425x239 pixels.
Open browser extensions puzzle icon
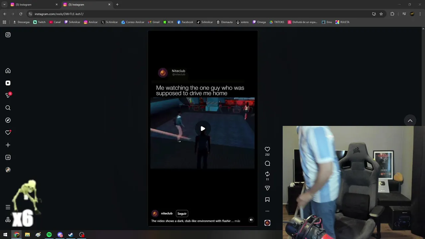point(392,14)
